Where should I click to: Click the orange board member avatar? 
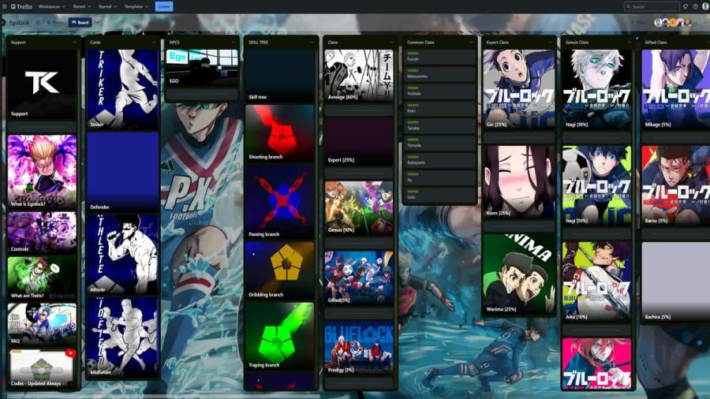(x=673, y=23)
